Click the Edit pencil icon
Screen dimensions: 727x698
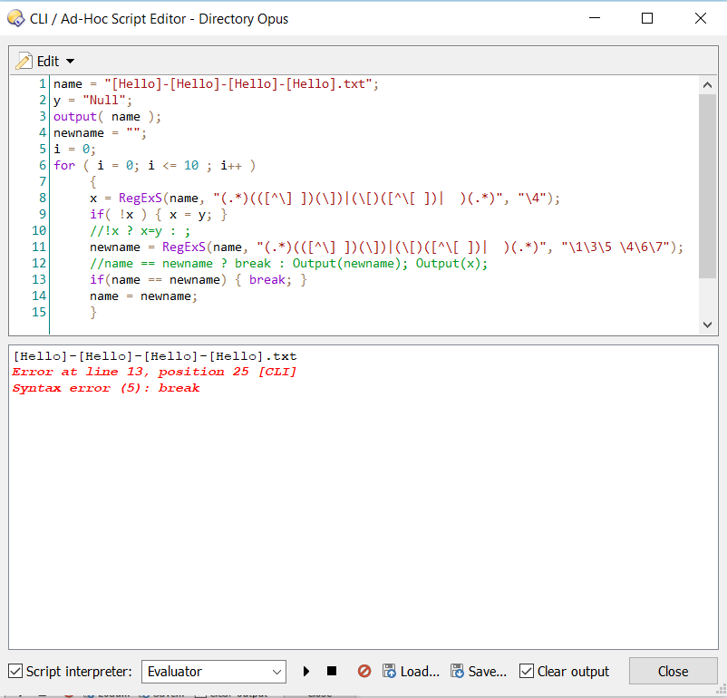24,61
